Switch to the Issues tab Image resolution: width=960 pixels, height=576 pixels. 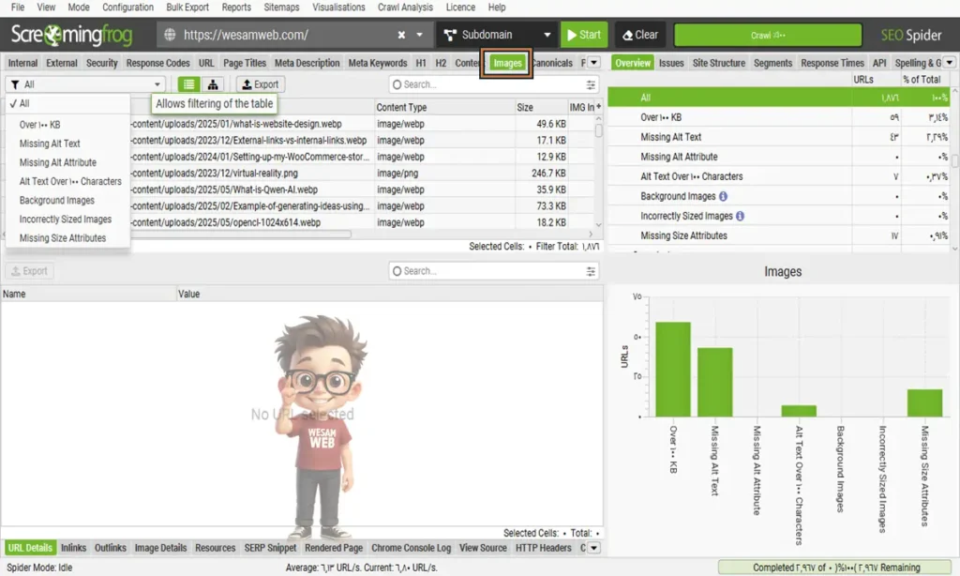[671, 63]
